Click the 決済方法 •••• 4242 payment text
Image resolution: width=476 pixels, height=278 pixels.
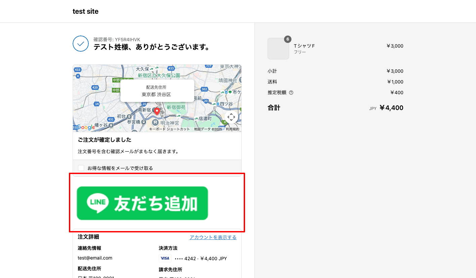tap(201, 259)
